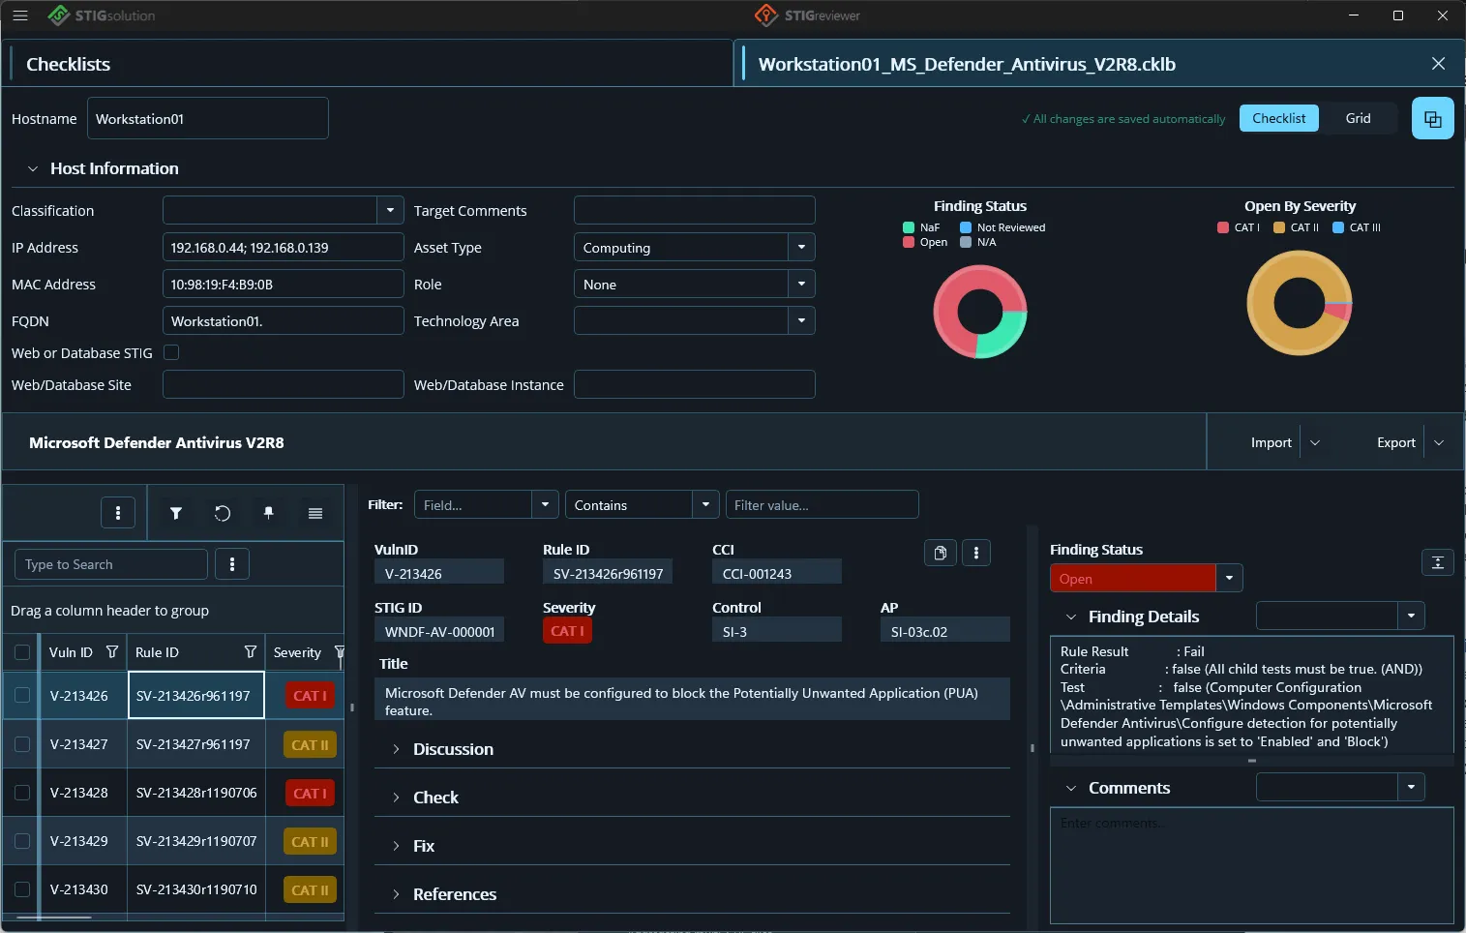Click the collapse panel icon beside Finding Status
The image size is (1466, 933).
click(x=1438, y=562)
